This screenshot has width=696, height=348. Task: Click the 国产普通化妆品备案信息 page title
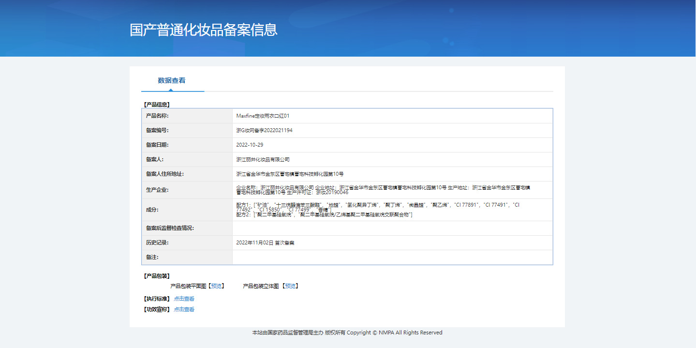point(204,30)
